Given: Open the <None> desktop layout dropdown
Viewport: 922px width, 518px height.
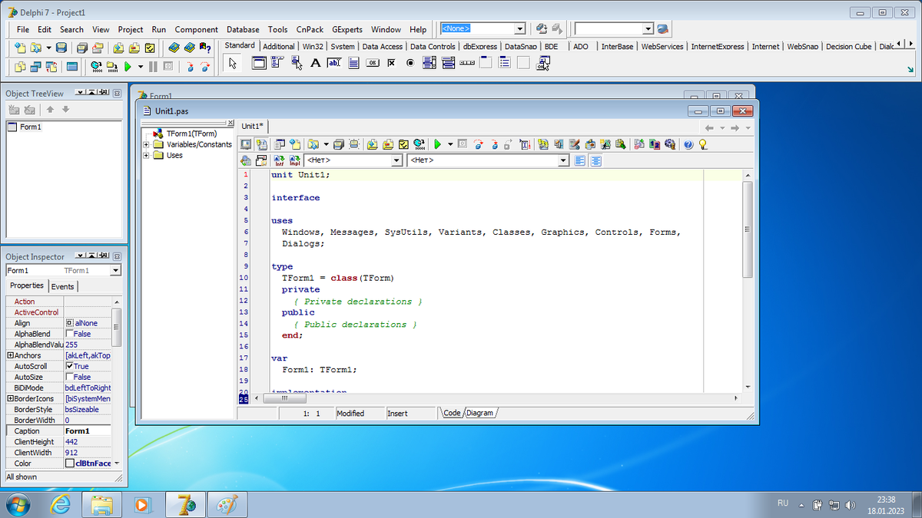Looking at the screenshot, I should click(x=520, y=28).
